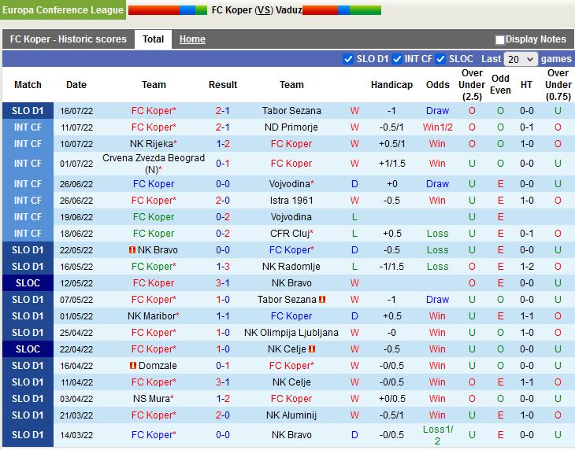Select NK Maribor team name

[x=151, y=315]
